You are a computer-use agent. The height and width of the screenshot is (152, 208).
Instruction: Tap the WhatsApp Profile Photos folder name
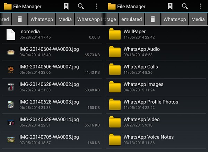click(x=151, y=102)
